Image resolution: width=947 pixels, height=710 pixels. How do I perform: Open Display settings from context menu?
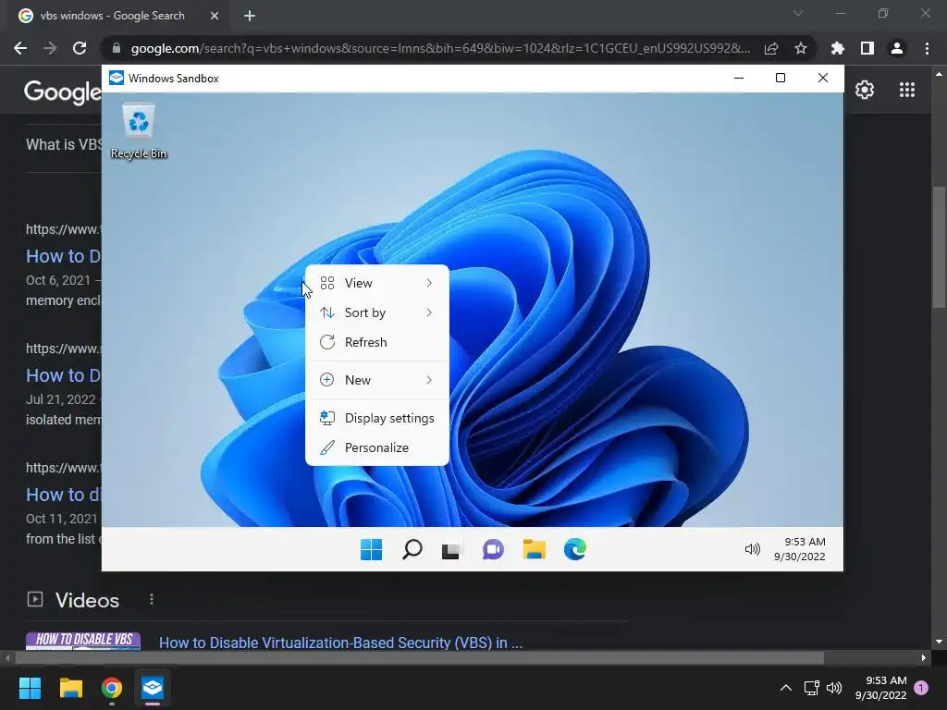(x=377, y=418)
